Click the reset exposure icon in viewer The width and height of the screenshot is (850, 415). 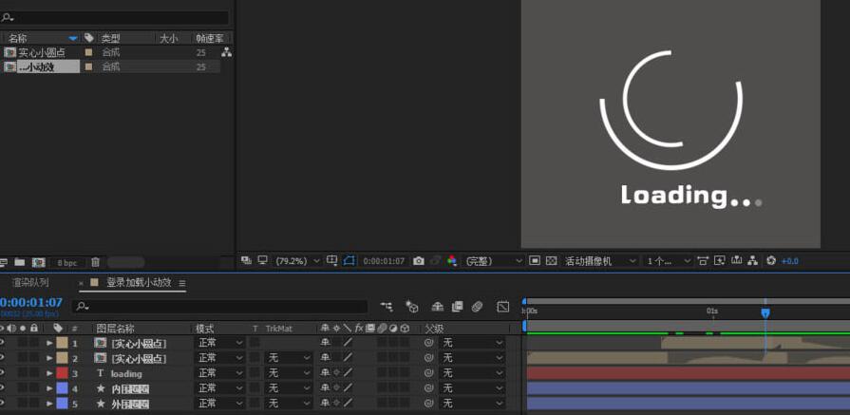[x=771, y=260]
